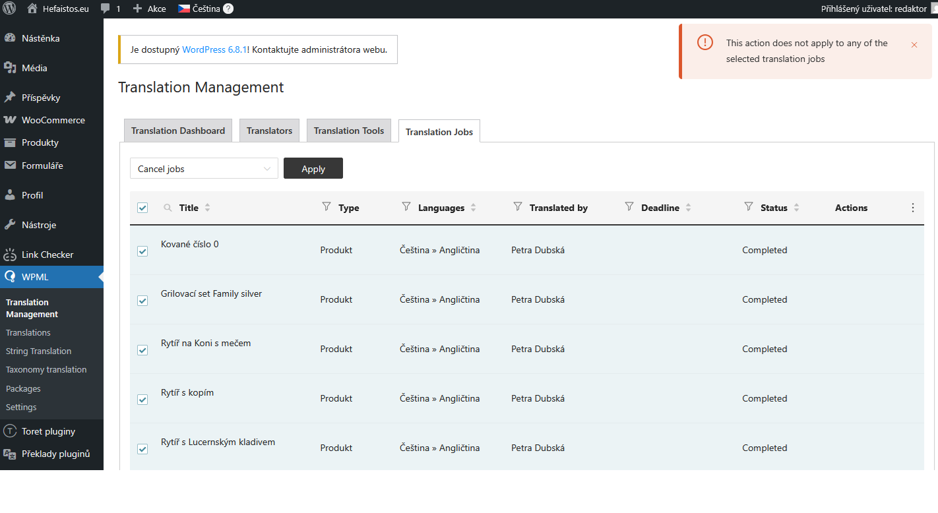Follow the WordPress 6.8.1 update link
Screen dimensions: 938x513
coord(214,49)
